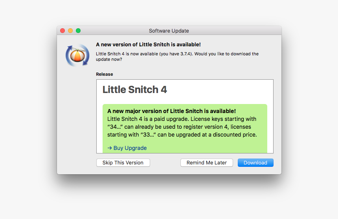Click the Software Update title text

pos(169,31)
